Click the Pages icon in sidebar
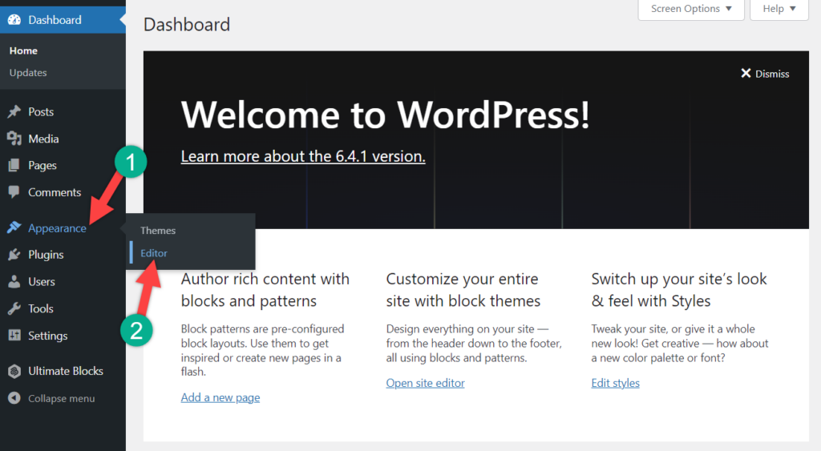Viewport: 821px width, 451px height. (14, 165)
